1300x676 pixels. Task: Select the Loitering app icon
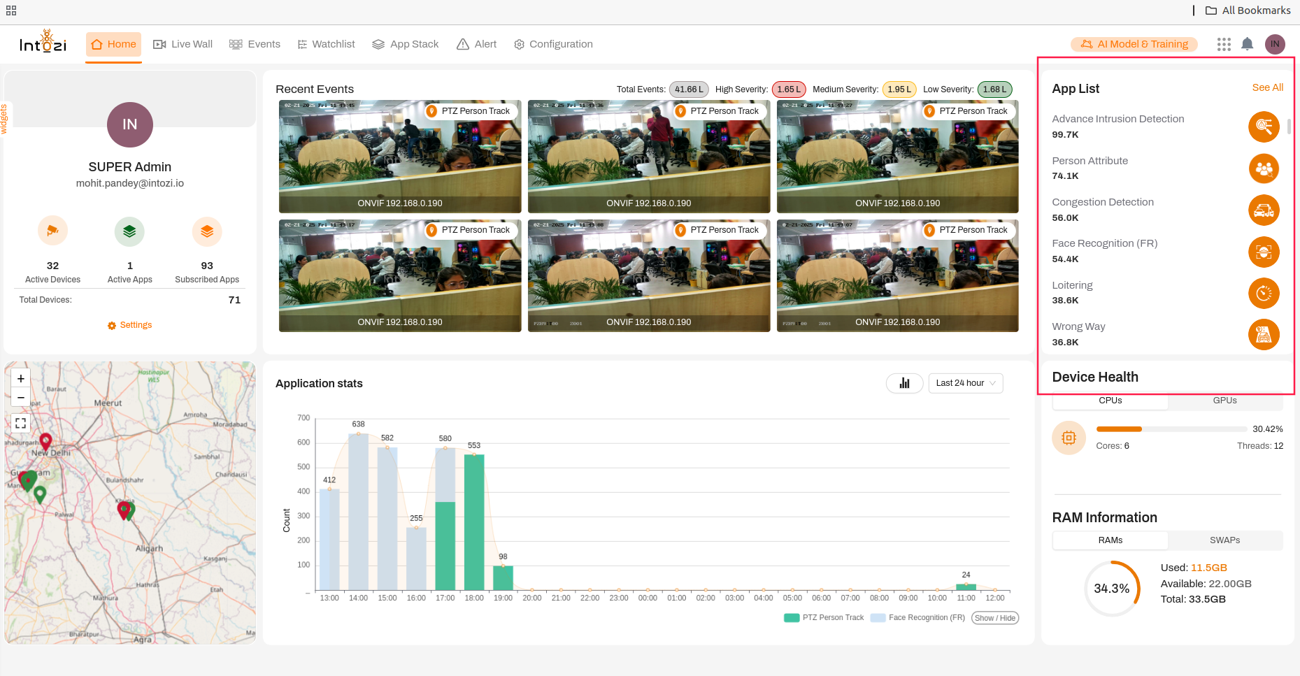(1264, 293)
